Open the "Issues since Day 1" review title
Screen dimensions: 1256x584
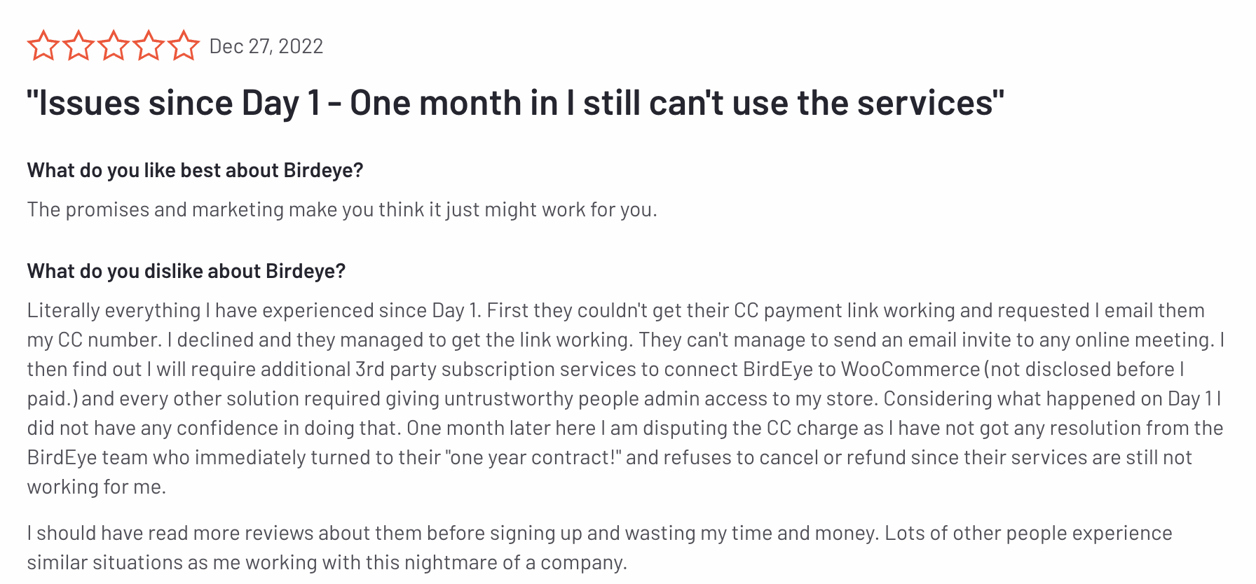click(515, 103)
